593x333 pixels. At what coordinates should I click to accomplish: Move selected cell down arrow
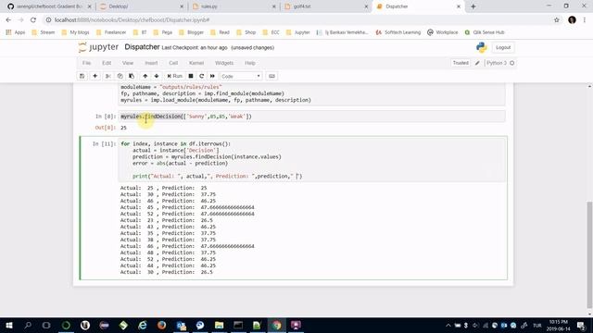pos(157,76)
